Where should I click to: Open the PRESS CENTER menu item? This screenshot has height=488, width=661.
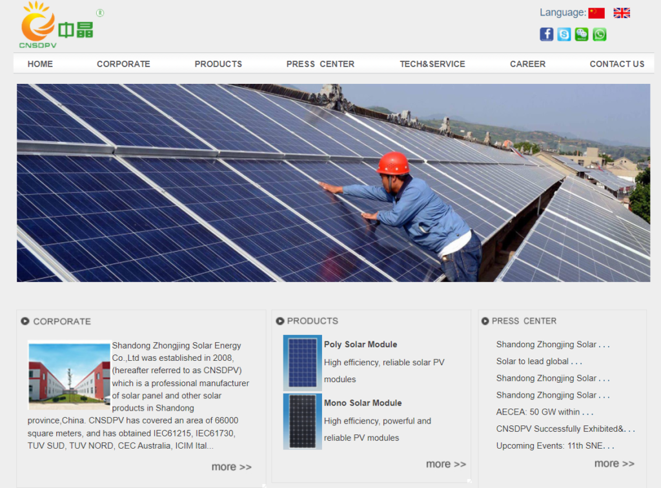click(x=320, y=64)
